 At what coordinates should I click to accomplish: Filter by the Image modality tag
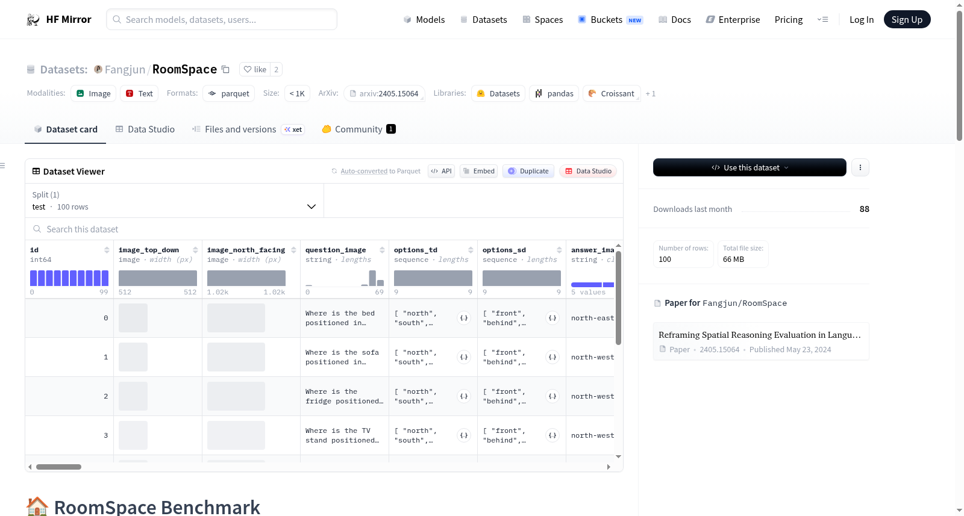(93, 93)
